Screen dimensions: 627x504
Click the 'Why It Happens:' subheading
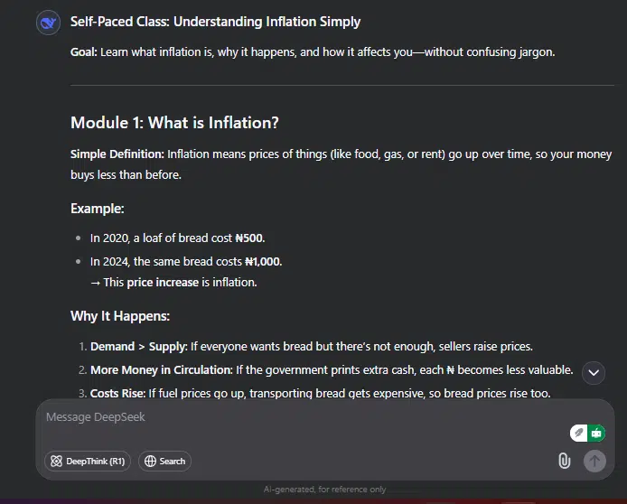120,316
